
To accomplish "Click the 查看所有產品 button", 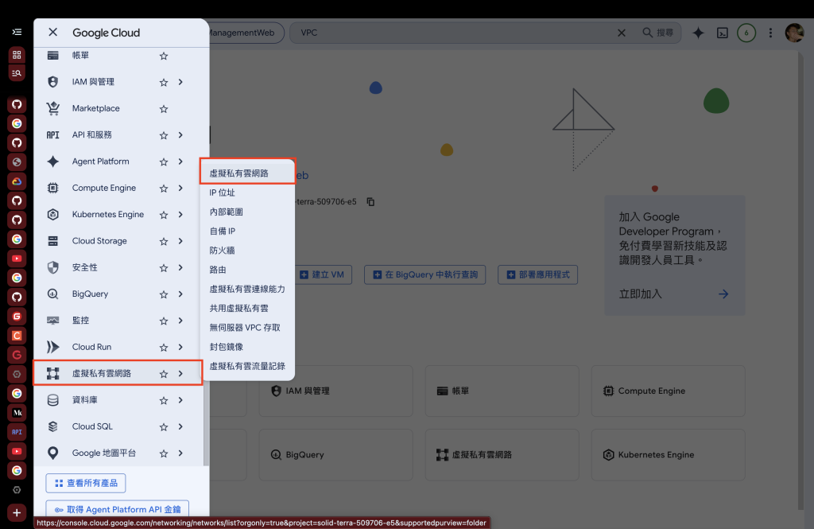I will [x=86, y=484].
